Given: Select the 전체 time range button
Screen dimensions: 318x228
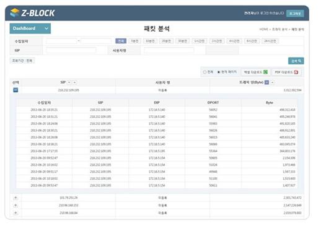Looking at the screenshot, I should (121, 41).
